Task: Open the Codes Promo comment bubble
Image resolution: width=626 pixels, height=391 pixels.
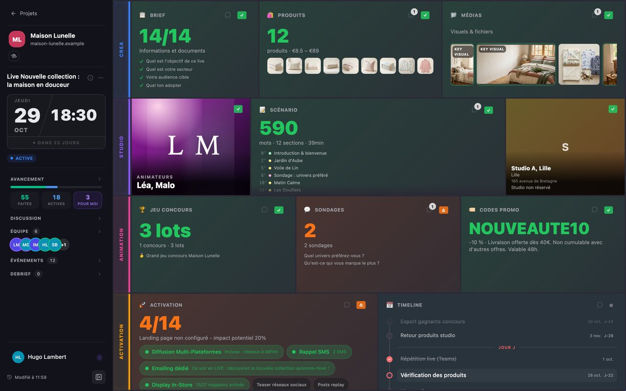Action: pos(595,210)
